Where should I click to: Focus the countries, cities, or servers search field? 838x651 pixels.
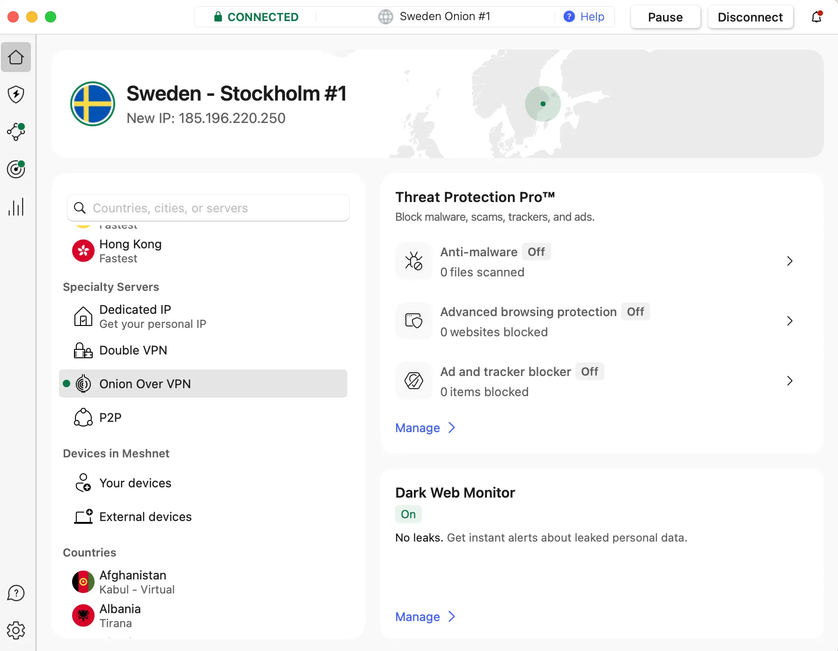point(215,208)
